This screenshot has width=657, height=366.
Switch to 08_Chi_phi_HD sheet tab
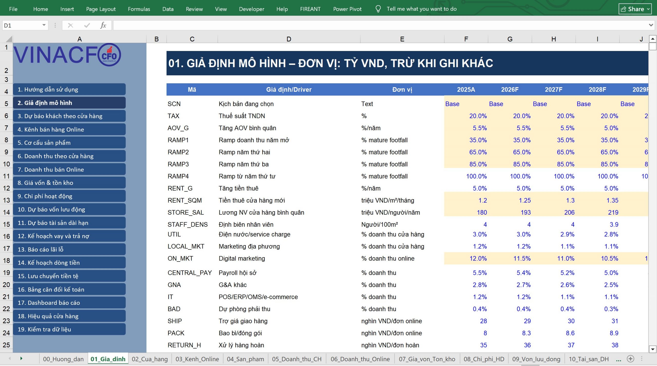tap(484, 359)
